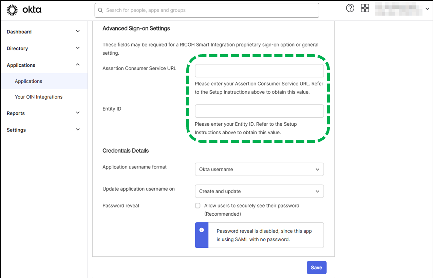Click the Save button
Screen dimensions: 433x278
coord(316,267)
